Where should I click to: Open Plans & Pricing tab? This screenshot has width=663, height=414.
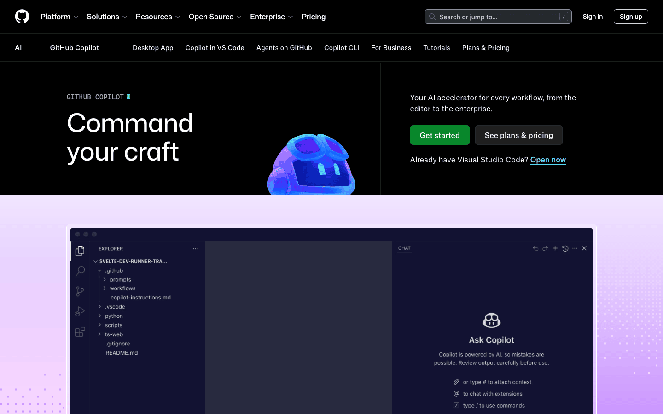tap(486, 48)
